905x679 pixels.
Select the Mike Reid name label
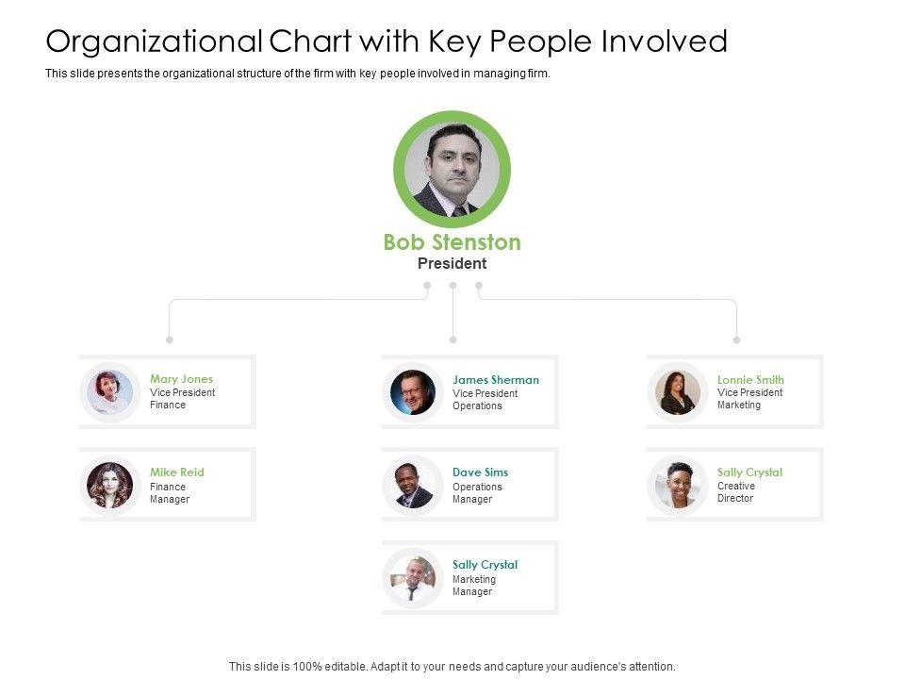click(177, 472)
